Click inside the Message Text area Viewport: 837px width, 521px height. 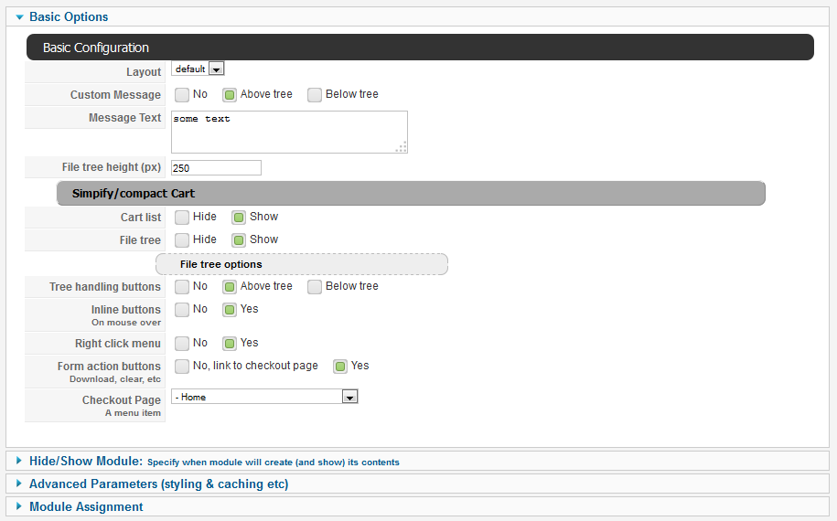(x=289, y=132)
